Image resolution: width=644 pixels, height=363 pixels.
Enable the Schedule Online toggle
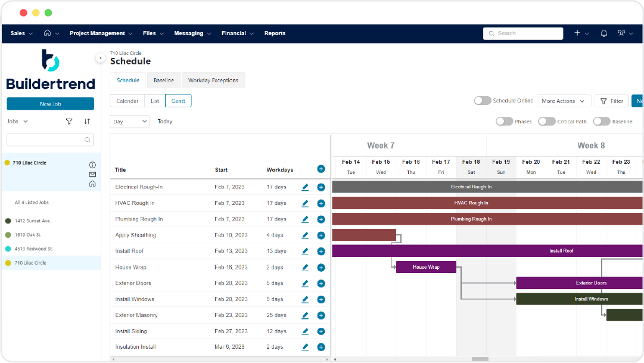point(482,101)
